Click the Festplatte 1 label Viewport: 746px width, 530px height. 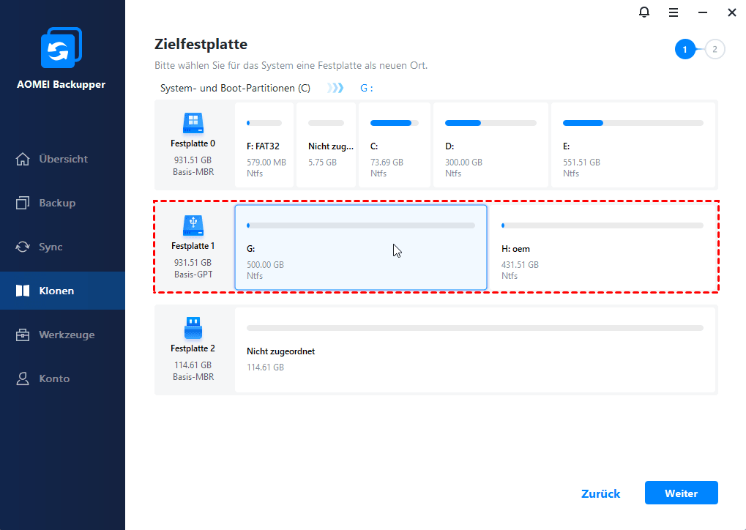pyautogui.click(x=193, y=246)
